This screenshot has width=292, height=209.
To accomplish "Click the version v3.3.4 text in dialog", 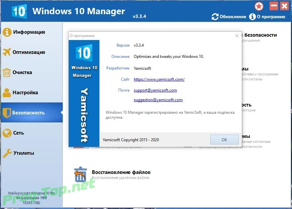I will coord(139,45).
